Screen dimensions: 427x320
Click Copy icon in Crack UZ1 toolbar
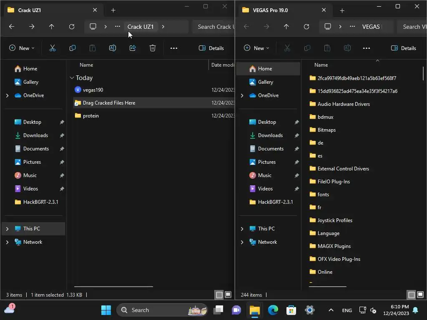(73, 48)
